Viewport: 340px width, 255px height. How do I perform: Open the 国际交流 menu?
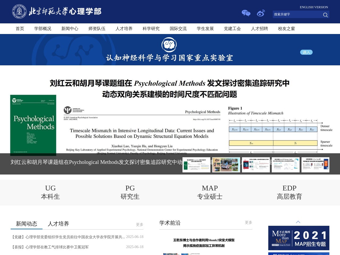(x=178, y=29)
